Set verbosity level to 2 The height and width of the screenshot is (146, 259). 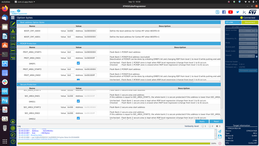[210, 126]
